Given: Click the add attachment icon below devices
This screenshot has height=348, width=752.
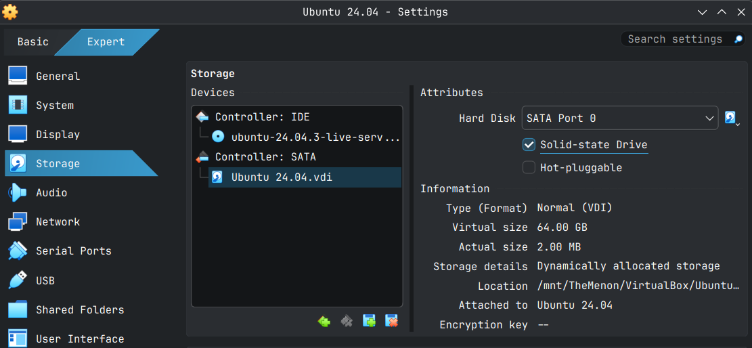Looking at the screenshot, I should pyautogui.click(x=369, y=321).
